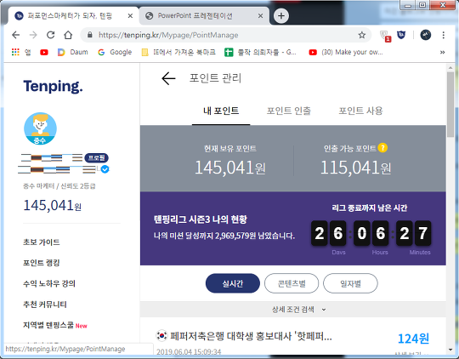Bookmark this page with star icon
The width and height of the screenshot is (459, 359).
(362, 35)
